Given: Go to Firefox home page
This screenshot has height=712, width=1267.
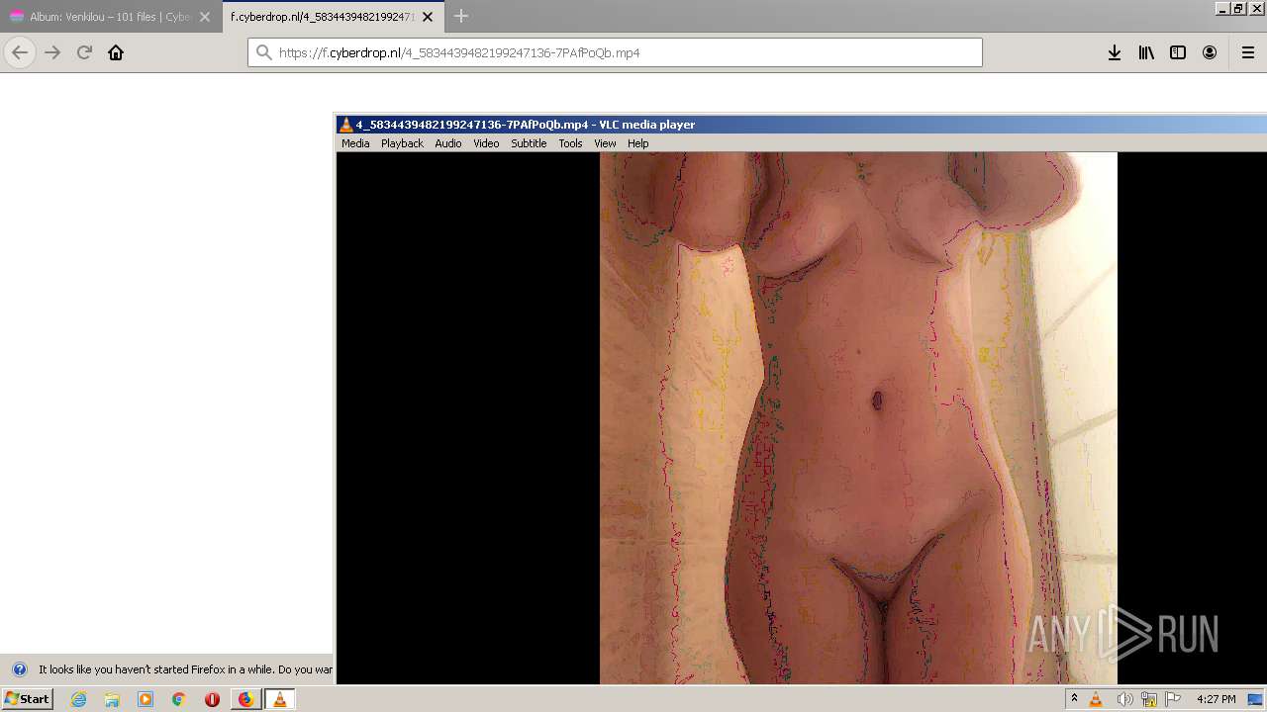Looking at the screenshot, I should click(116, 52).
